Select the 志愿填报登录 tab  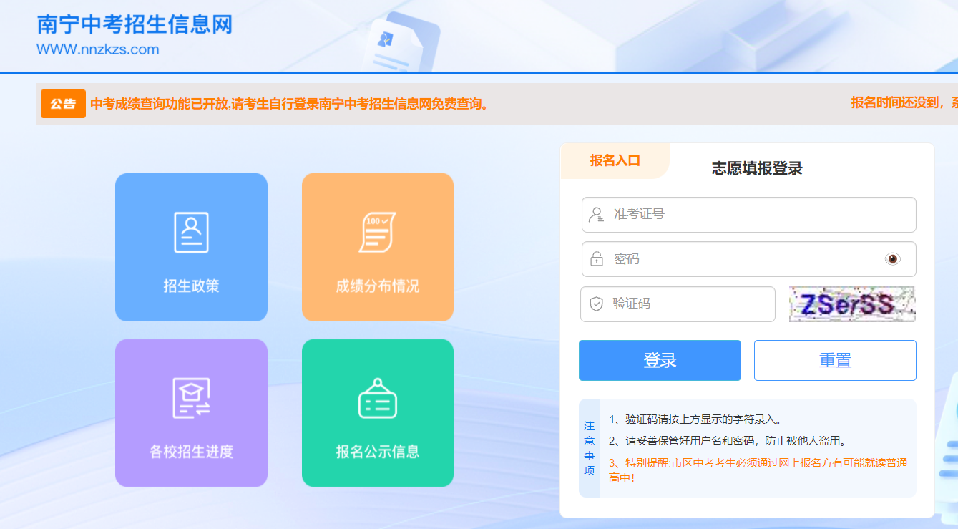click(757, 169)
